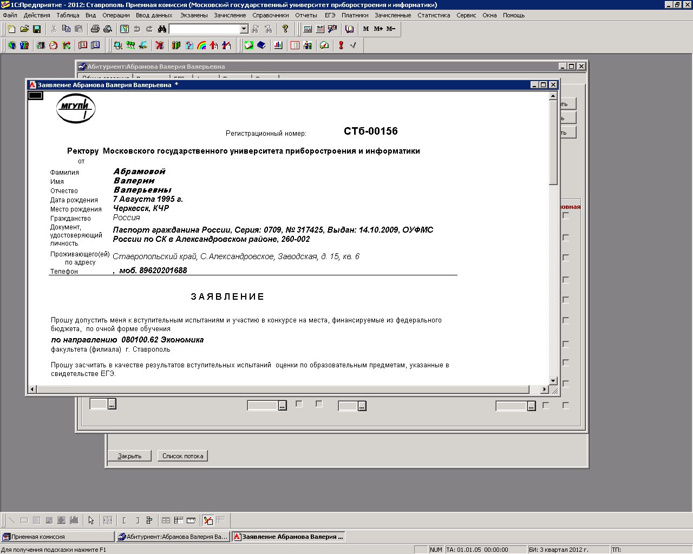The width and height of the screenshot is (693, 554).
Task: Click the birth date '7 Августа 1995 г.'
Action: pos(148,199)
